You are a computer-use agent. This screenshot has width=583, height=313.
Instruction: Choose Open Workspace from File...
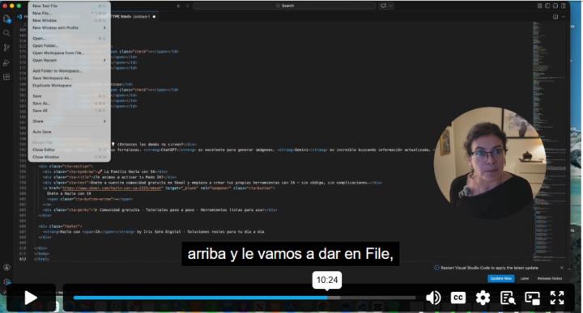[69, 53]
